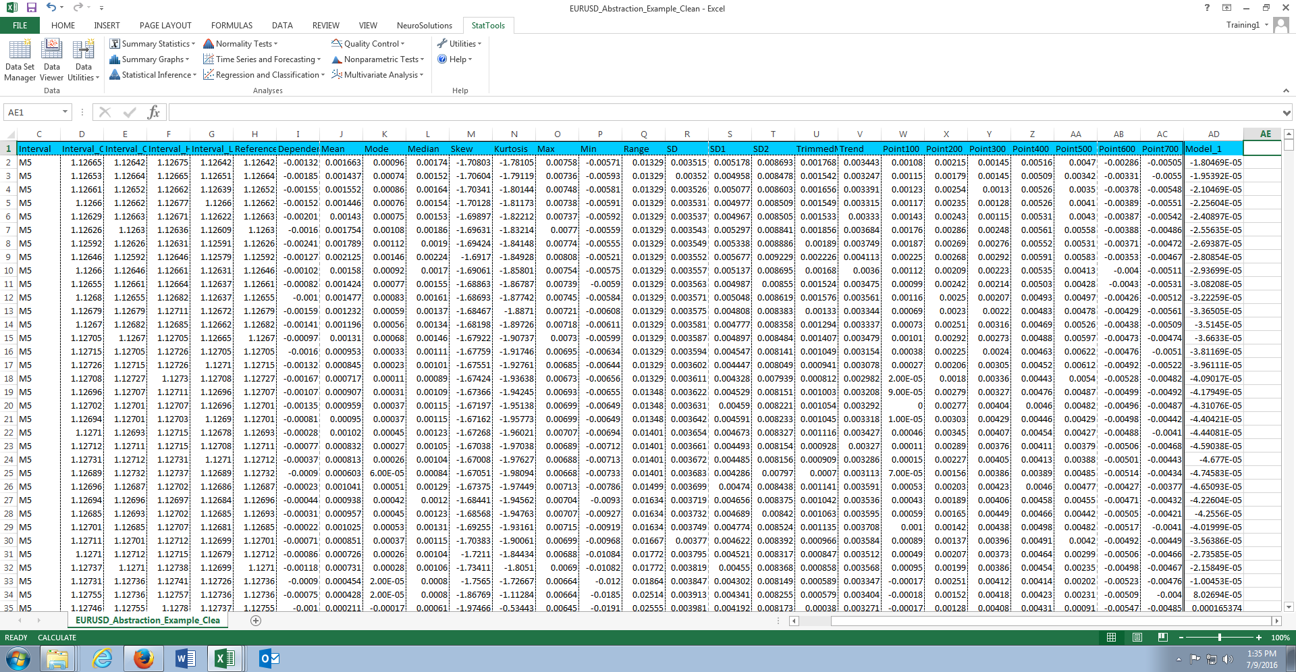Switch to Normal view icon
The image size is (1296, 672).
coord(1111,638)
